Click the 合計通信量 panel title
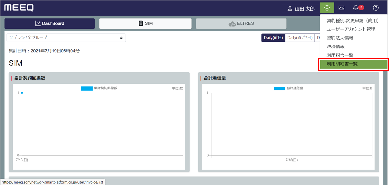 [215, 78]
